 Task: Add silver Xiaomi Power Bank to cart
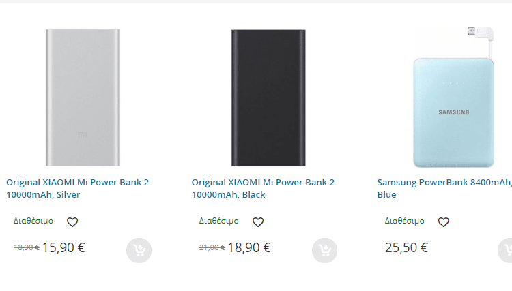pos(139,250)
